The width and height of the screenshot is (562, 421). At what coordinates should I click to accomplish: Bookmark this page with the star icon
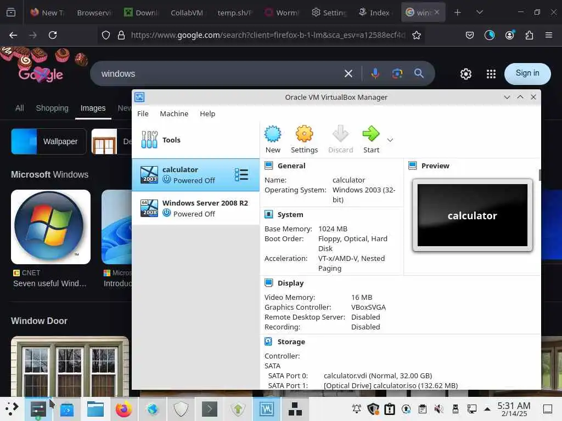click(416, 35)
